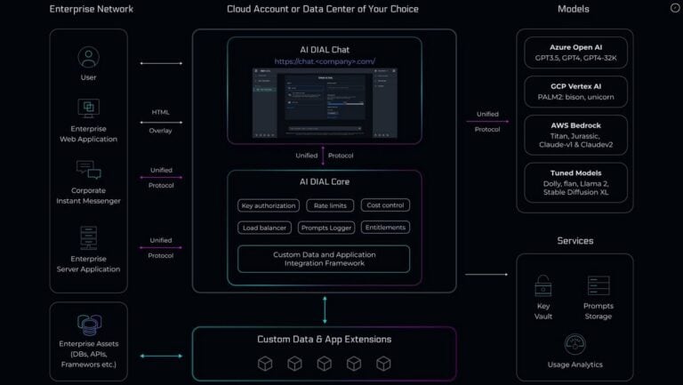This screenshot has width=683, height=385.
Task: Click the rightmost cube in Custom Data & App Extensions
Action: pyautogui.click(x=383, y=364)
